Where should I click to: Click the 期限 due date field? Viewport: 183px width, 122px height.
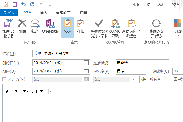tap(58, 71)
